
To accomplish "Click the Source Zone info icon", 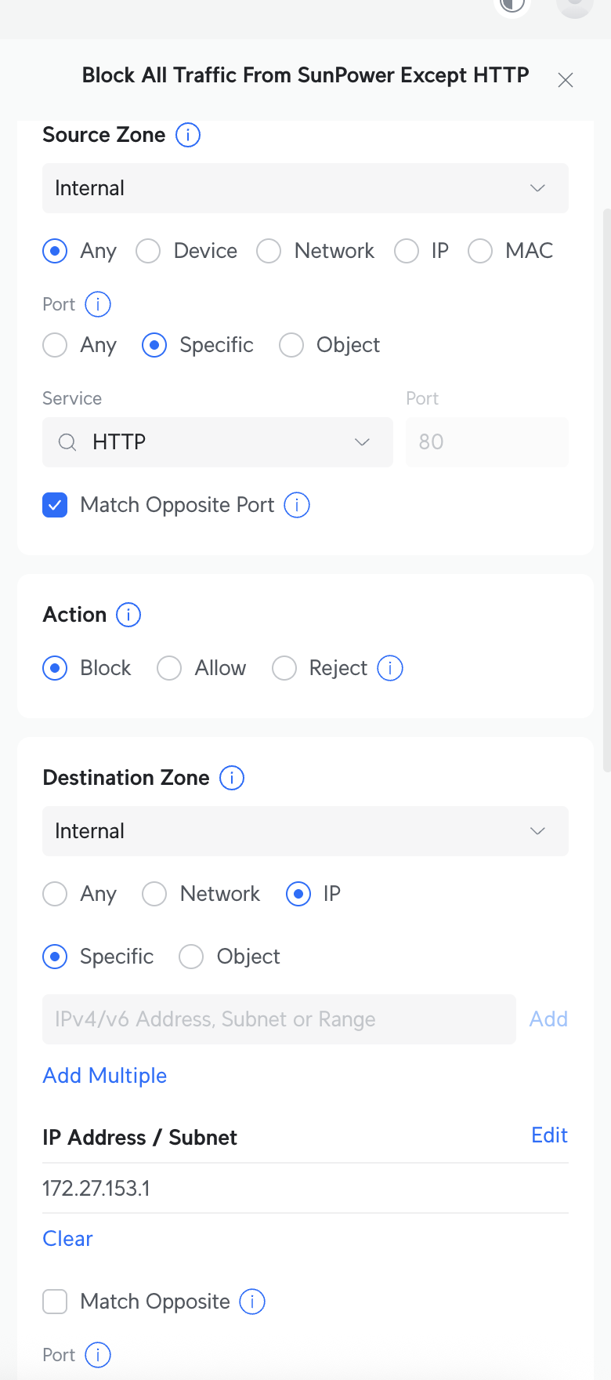I will pyautogui.click(x=188, y=135).
